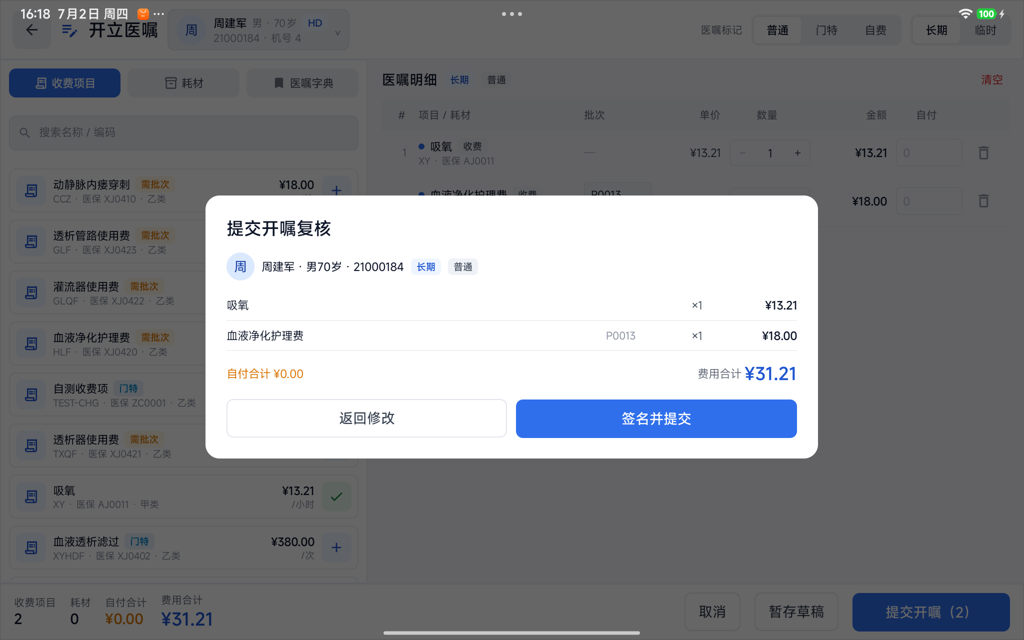Click the HD tag next to patient
Viewport: 1024px width, 640px height.
tap(315, 23)
